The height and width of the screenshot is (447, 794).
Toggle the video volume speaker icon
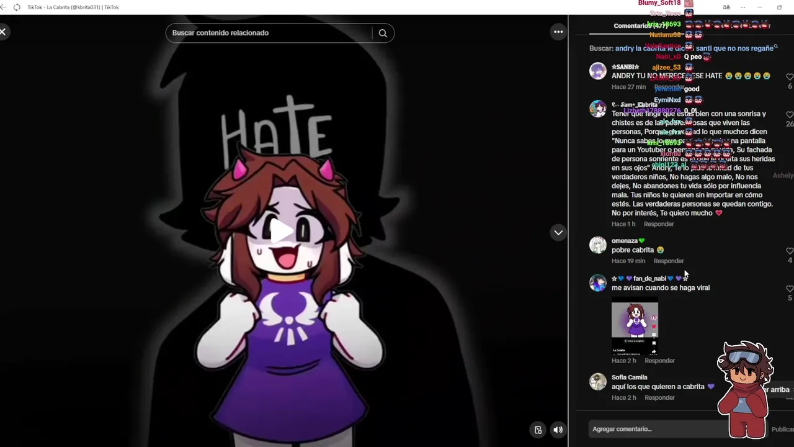coord(558,430)
